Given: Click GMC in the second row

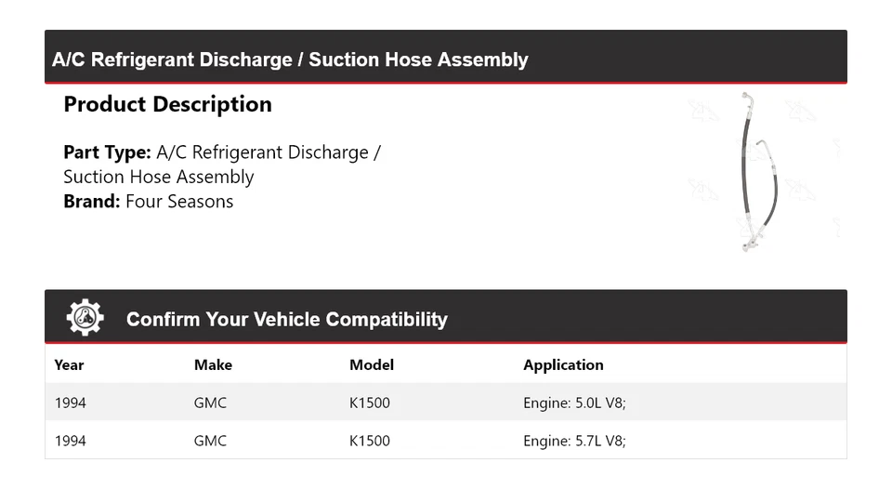Looking at the screenshot, I should [x=210, y=441].
